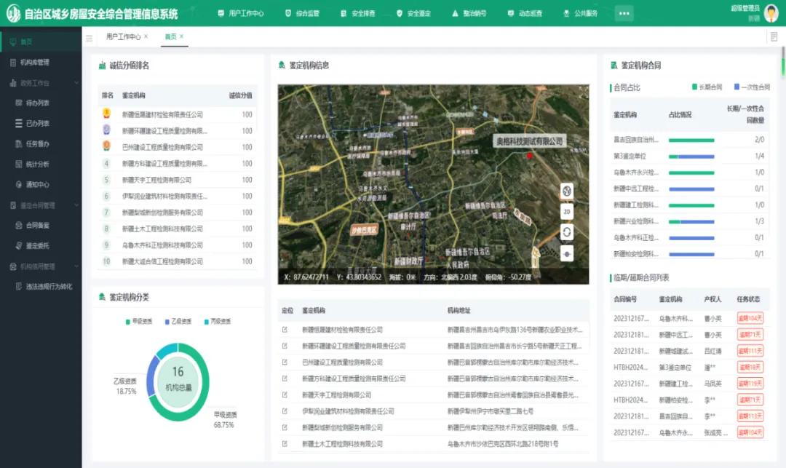Image resolution: width=786 pixels, height=468 pixels.
Task: Click the 逾期104天 status tag in first row
Action: click(x=750, y=319)
